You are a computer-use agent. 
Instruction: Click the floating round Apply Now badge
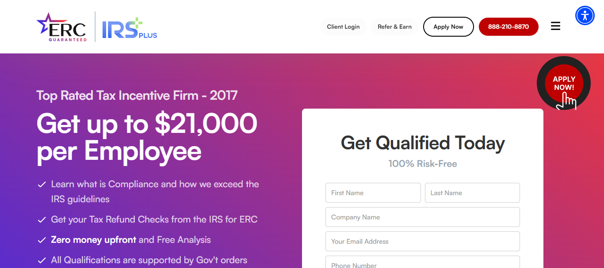point(564,83)
